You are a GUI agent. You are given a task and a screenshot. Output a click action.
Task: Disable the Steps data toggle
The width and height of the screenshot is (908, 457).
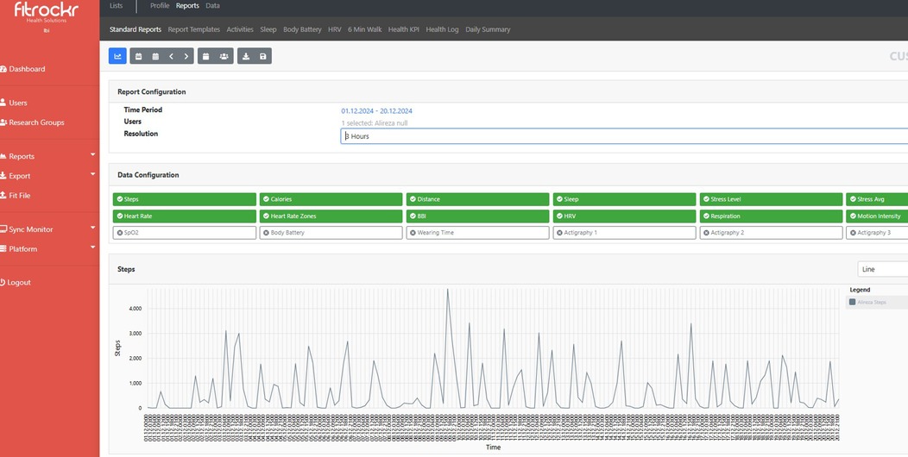point(184,199)
